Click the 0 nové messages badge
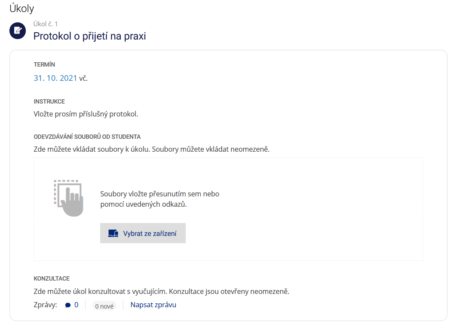The width and height of the screenshot is (457, 330). pyautogui.click(x=104, y=306)
